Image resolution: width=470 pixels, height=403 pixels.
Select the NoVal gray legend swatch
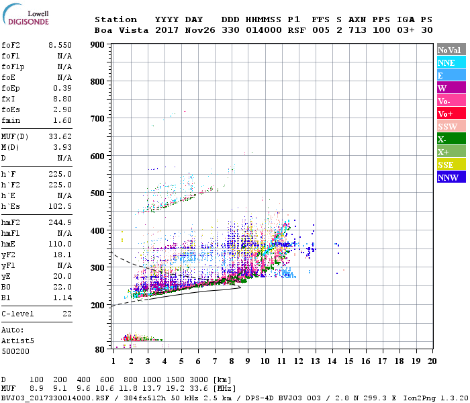451,50
